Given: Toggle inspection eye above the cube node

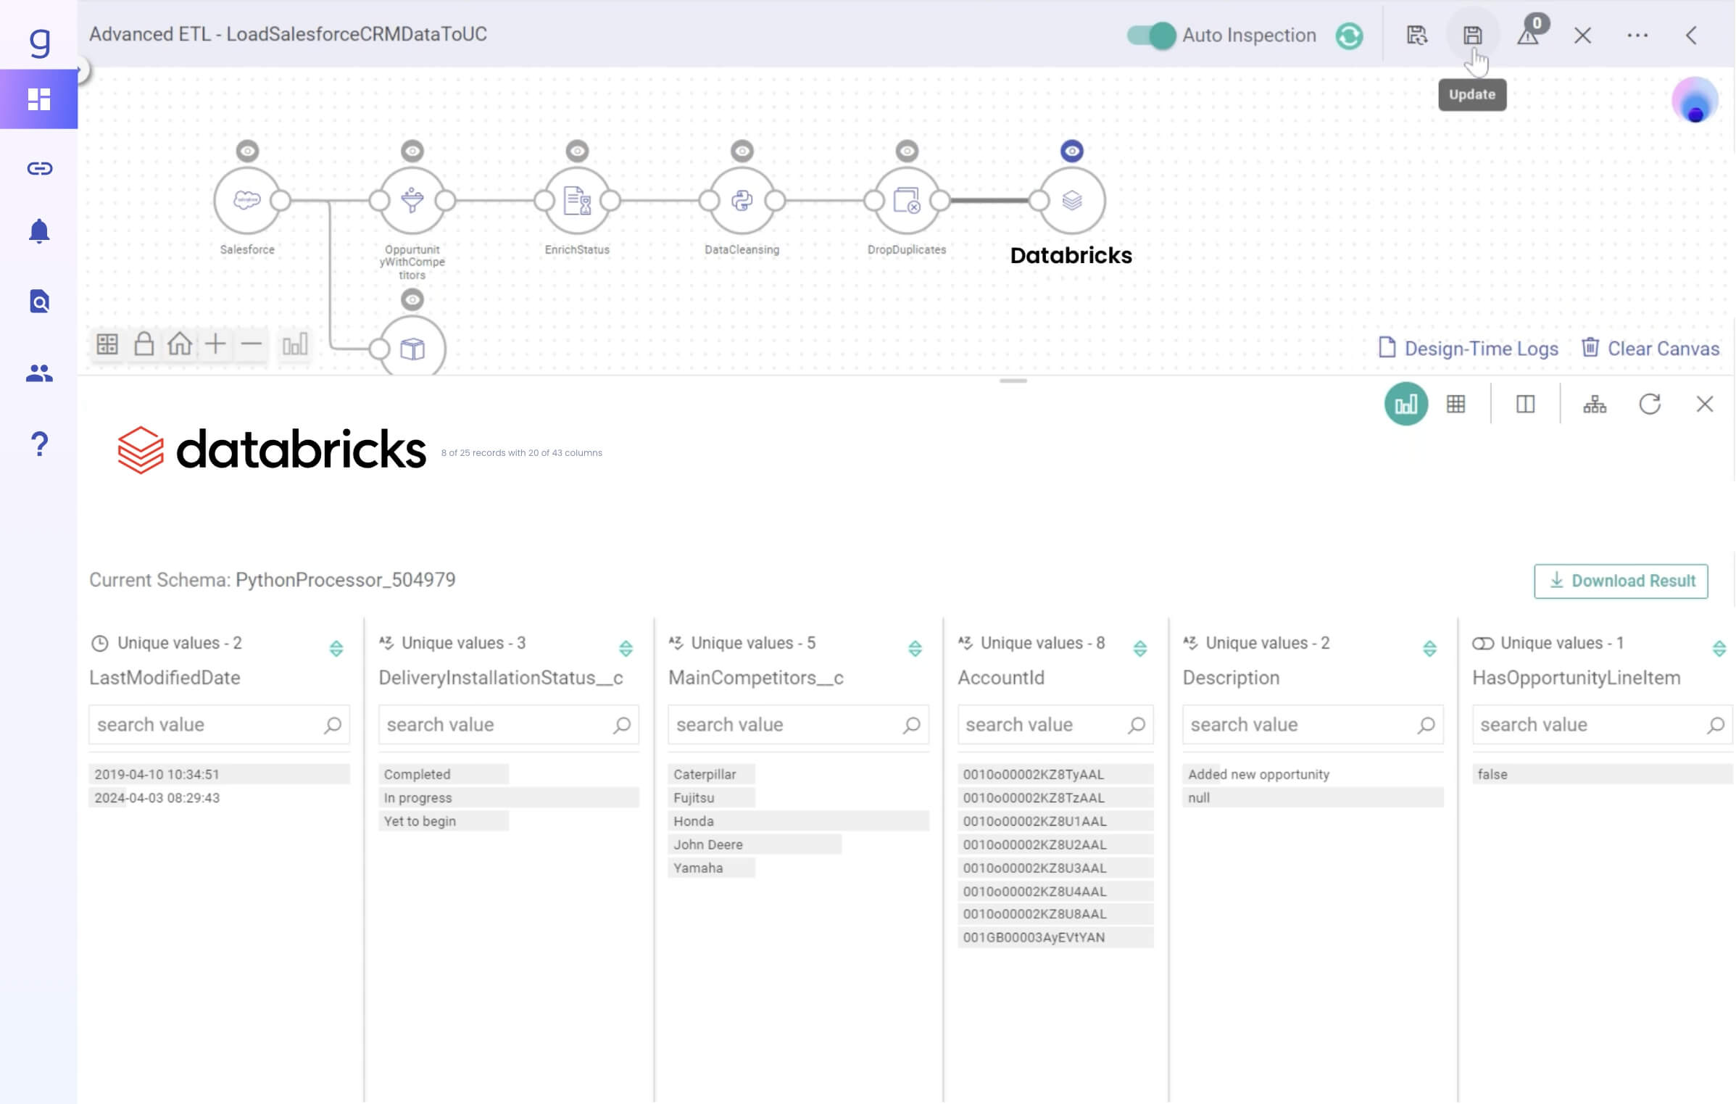Looking at the screenshot, I should tap(412, 299).
